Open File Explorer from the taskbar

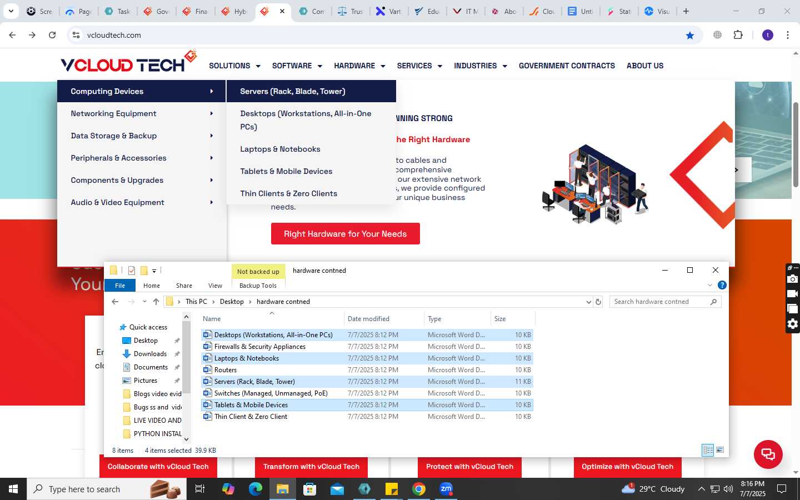(x=283, y=489)
